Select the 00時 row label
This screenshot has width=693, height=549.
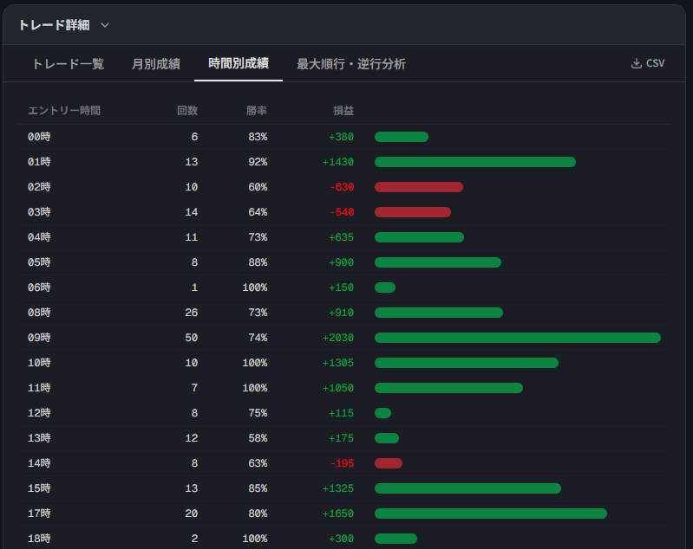click(39, 137)
